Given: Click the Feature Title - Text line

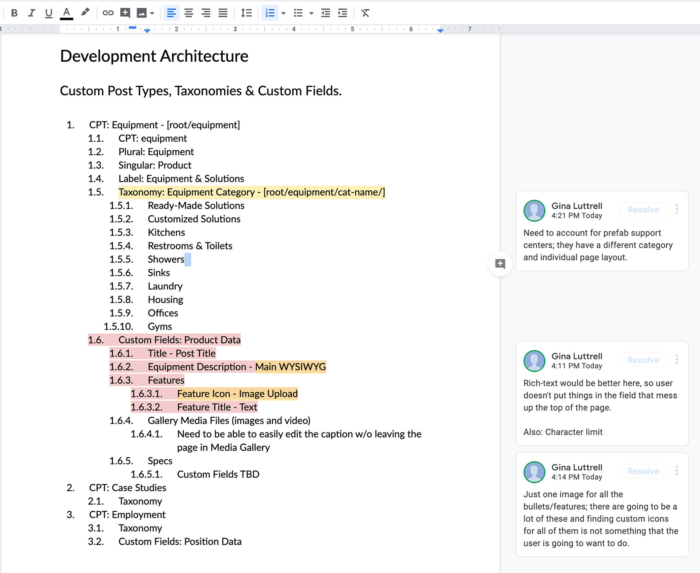Looking at the screenshot, I should [217, 407].
